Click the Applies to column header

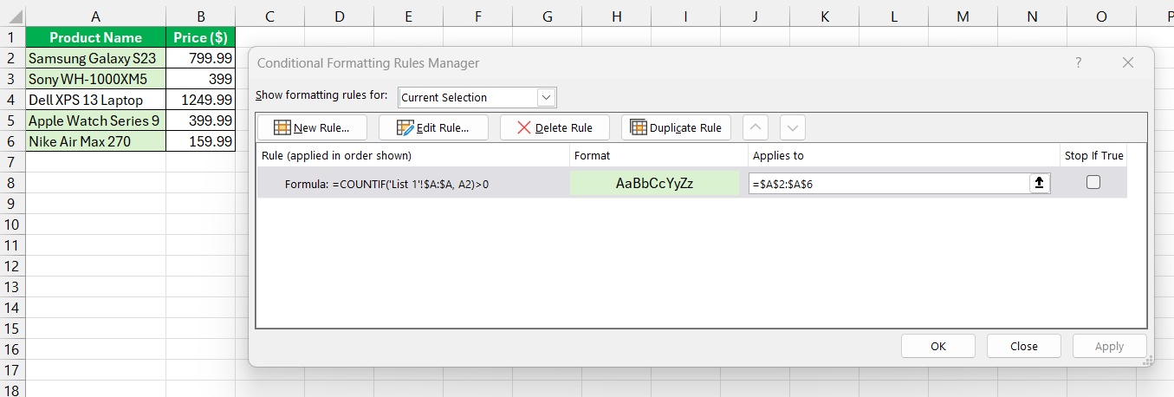pyautogui.click(x=904, y=156)
